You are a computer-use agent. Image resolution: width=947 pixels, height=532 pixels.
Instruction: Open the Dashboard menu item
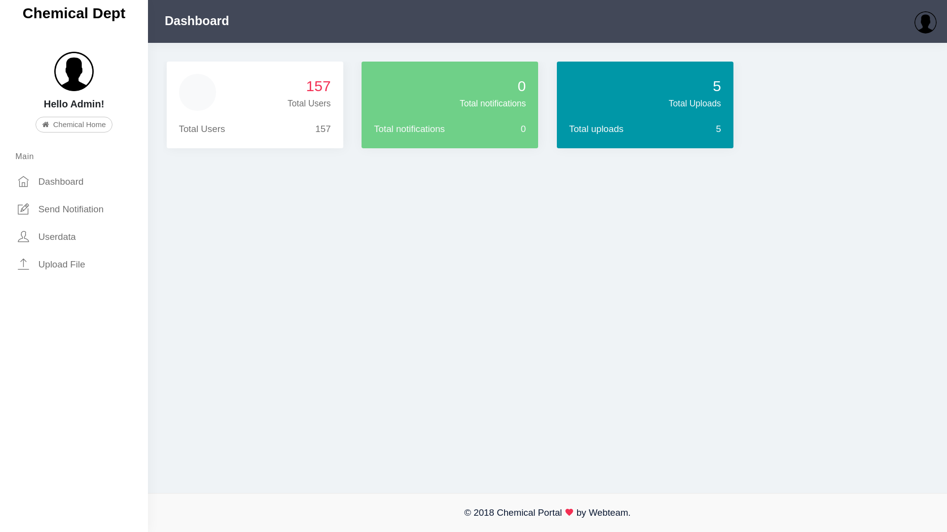pyautogui.click(x=61, y=182)
